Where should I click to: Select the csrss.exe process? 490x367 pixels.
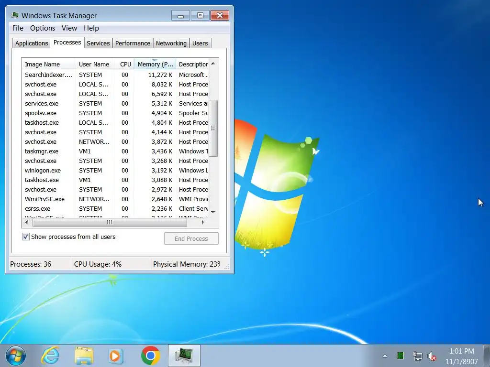pos(115,208)
